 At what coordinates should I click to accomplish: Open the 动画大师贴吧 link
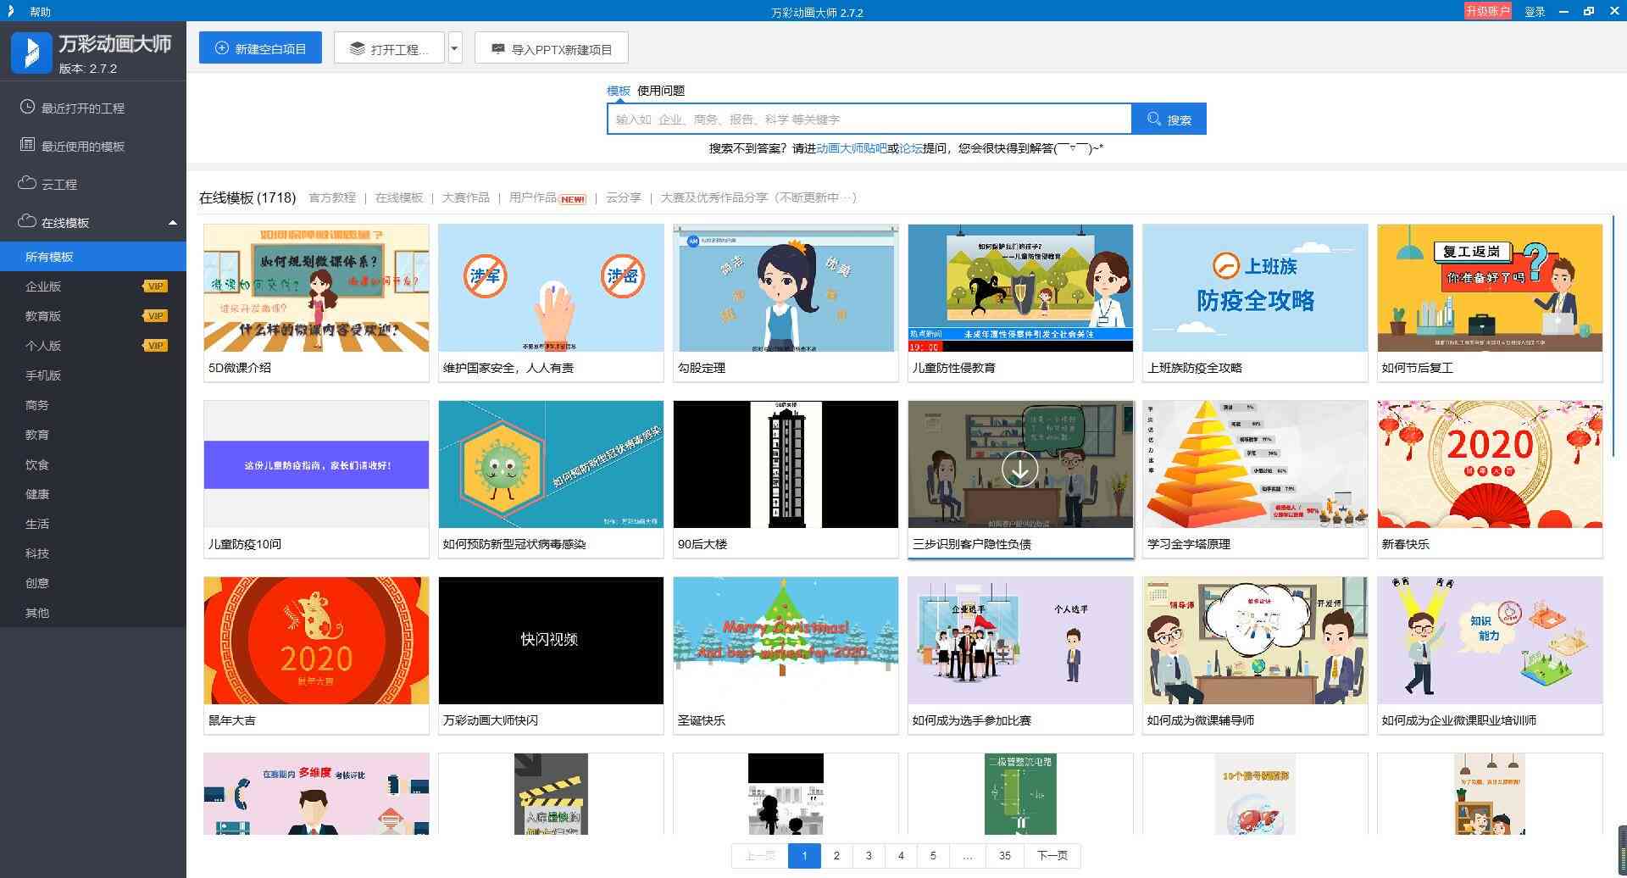(x=852, y=148)
